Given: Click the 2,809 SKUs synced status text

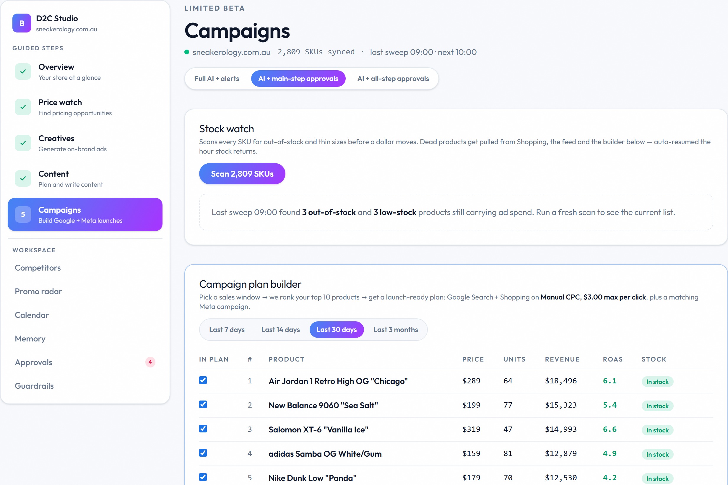Looking at the screenshot, I should point(316,52).
